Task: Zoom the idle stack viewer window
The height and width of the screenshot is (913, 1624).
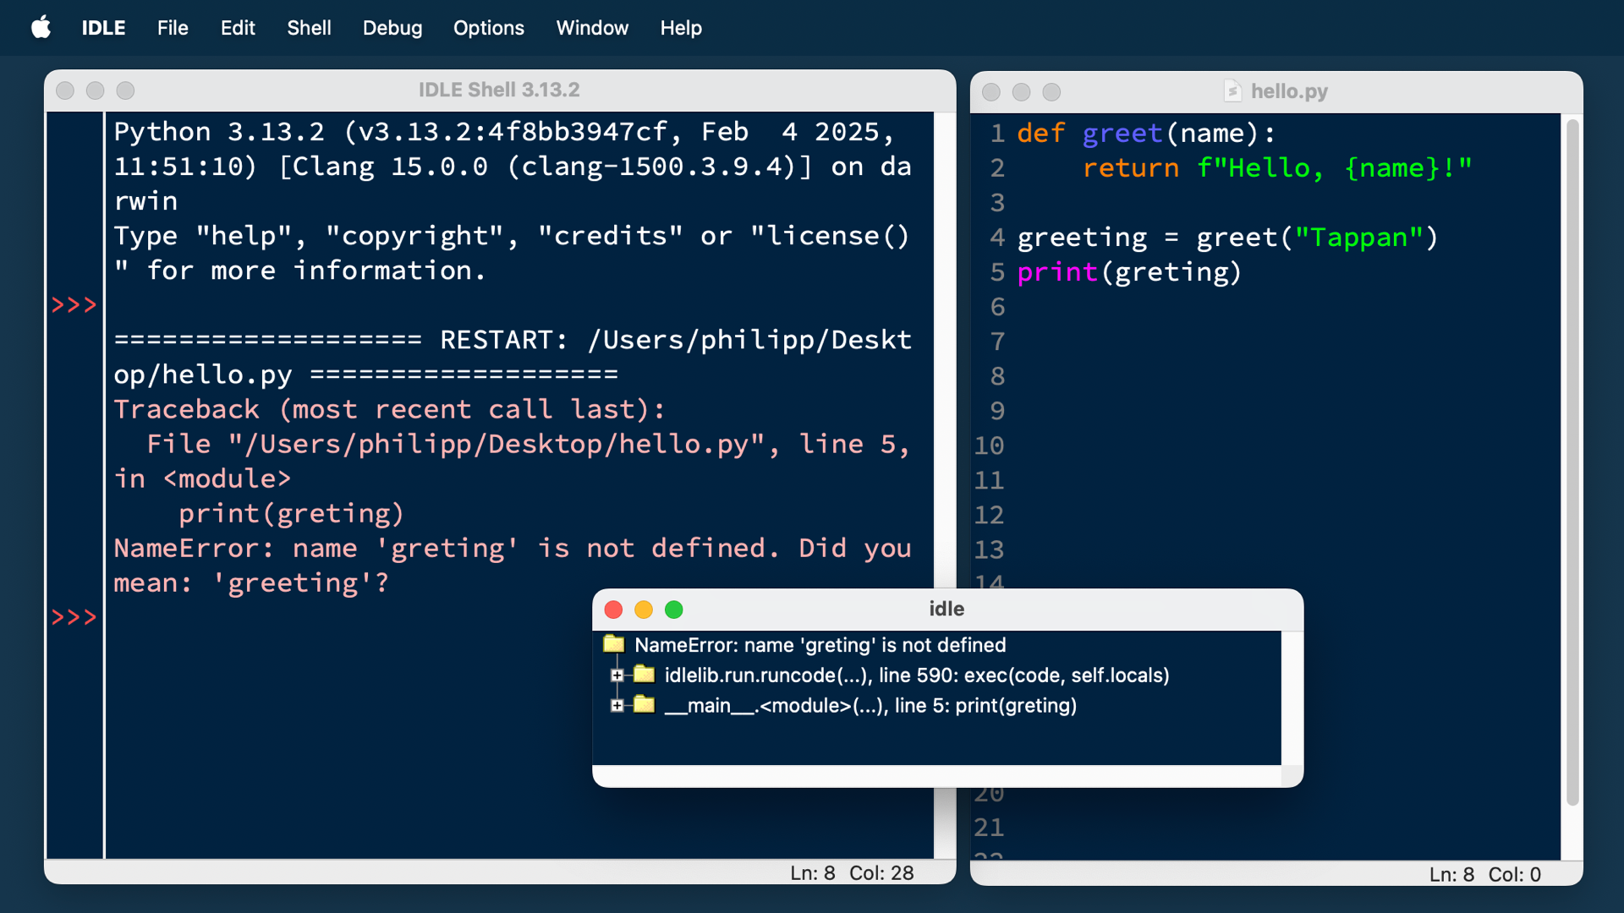Action: (x=674, y=609)
